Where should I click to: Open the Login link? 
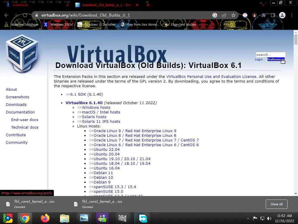(x=259, y=60)
